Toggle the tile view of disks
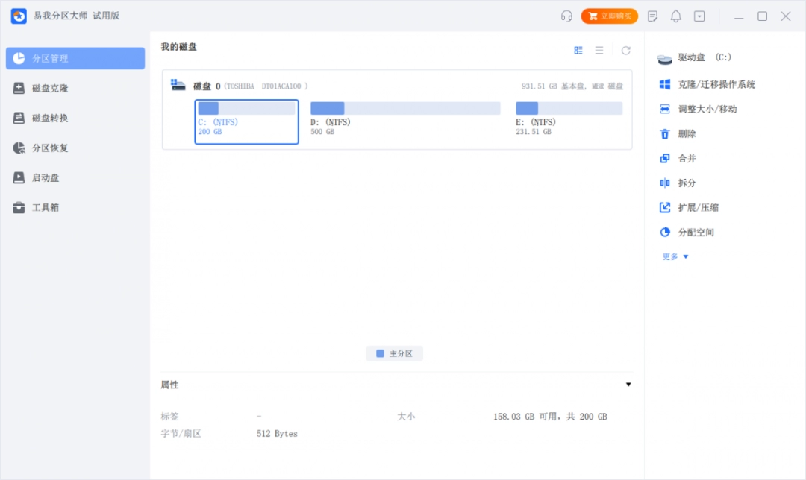The height and width of the screenshot is (480, 806). tap(578, 50)
